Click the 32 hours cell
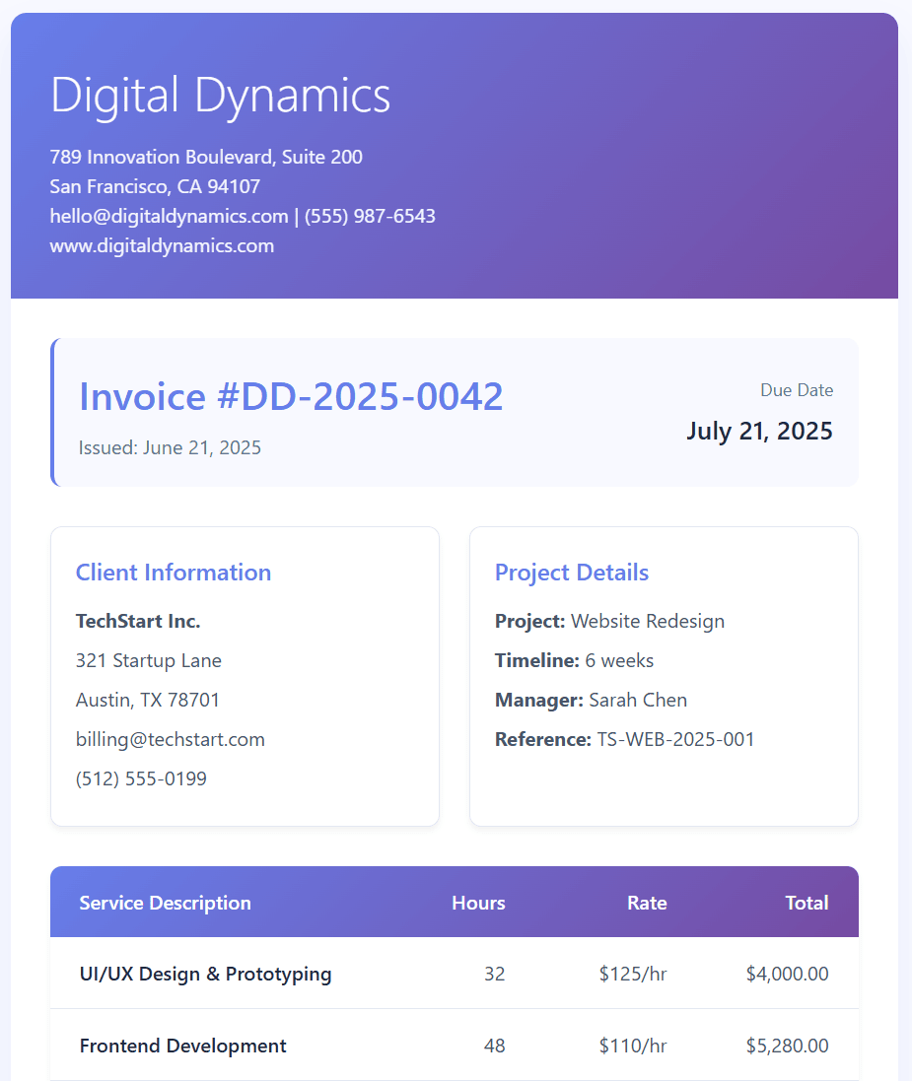The width and height of the screenshot is (912, 1081). pos(494,975)
